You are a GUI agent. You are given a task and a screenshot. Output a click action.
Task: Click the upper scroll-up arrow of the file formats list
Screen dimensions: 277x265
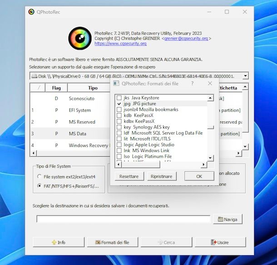click(210, 98)
